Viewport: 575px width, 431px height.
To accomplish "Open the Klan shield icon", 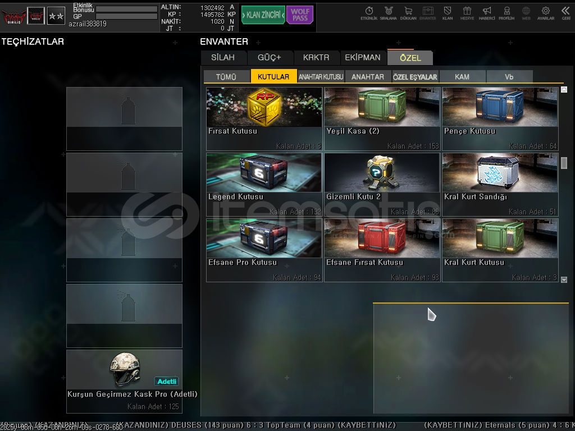I will [448, 13].
